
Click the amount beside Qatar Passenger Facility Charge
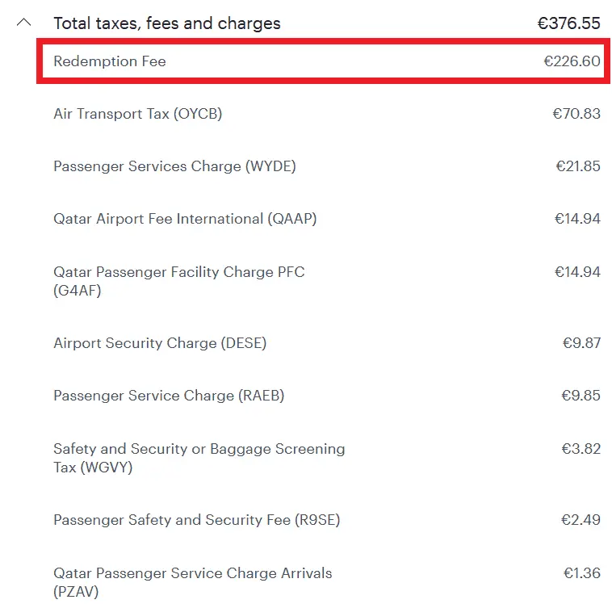[x=576, y=272]
